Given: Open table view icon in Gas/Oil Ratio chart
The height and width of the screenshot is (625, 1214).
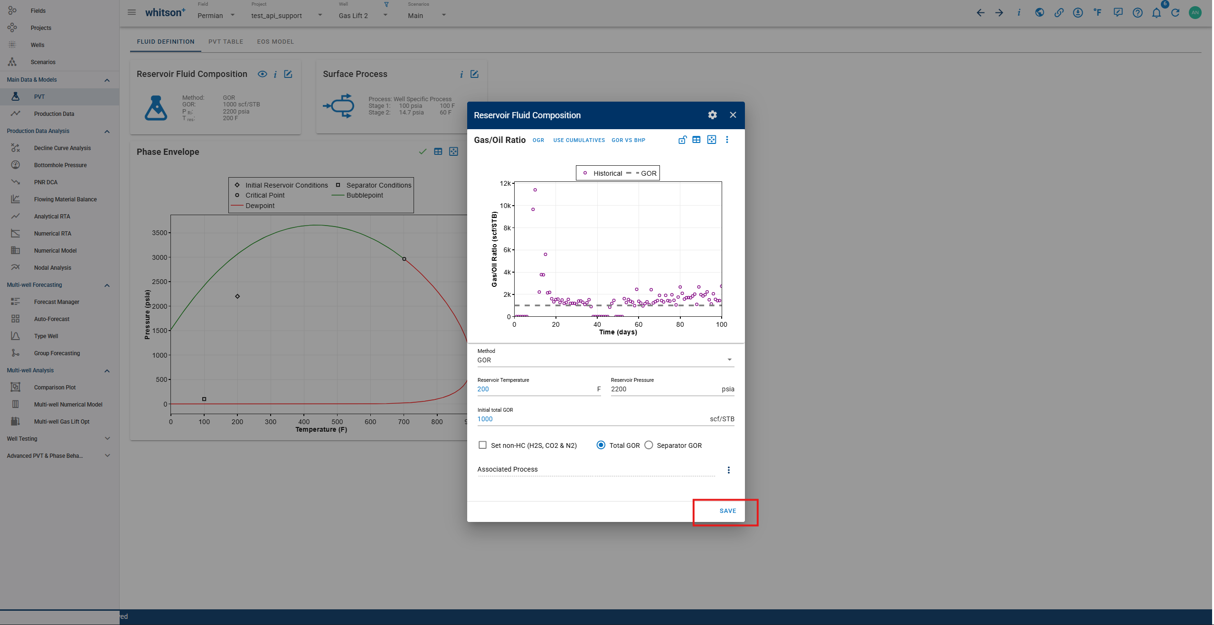Looking at the screenshot, I should click(696, 140).
